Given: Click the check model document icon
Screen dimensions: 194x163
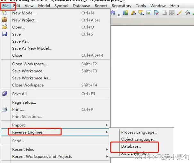Looking at the screenshot, I should [x=156, y=13].
